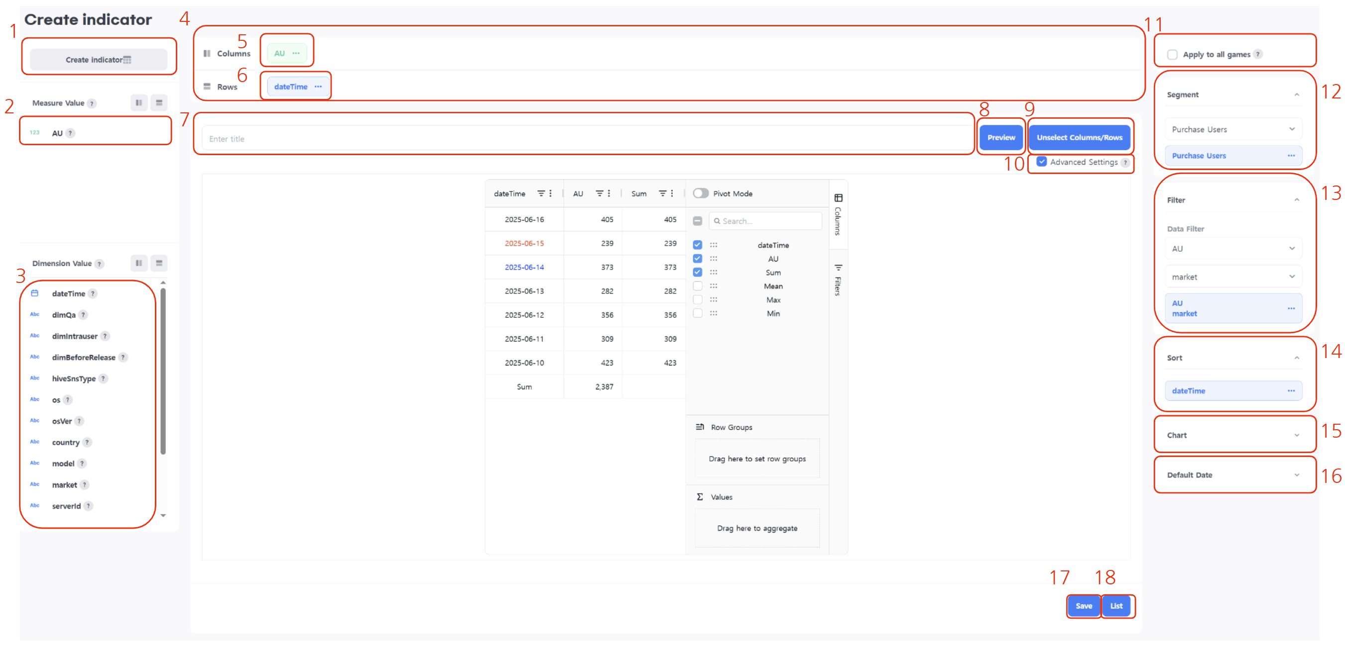Click the Sum column filter icon

coord(662,193)
